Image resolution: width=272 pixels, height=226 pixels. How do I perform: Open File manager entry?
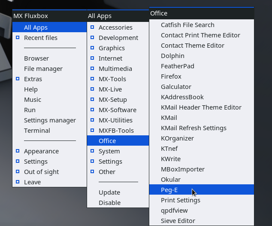[x=49, y=69]
